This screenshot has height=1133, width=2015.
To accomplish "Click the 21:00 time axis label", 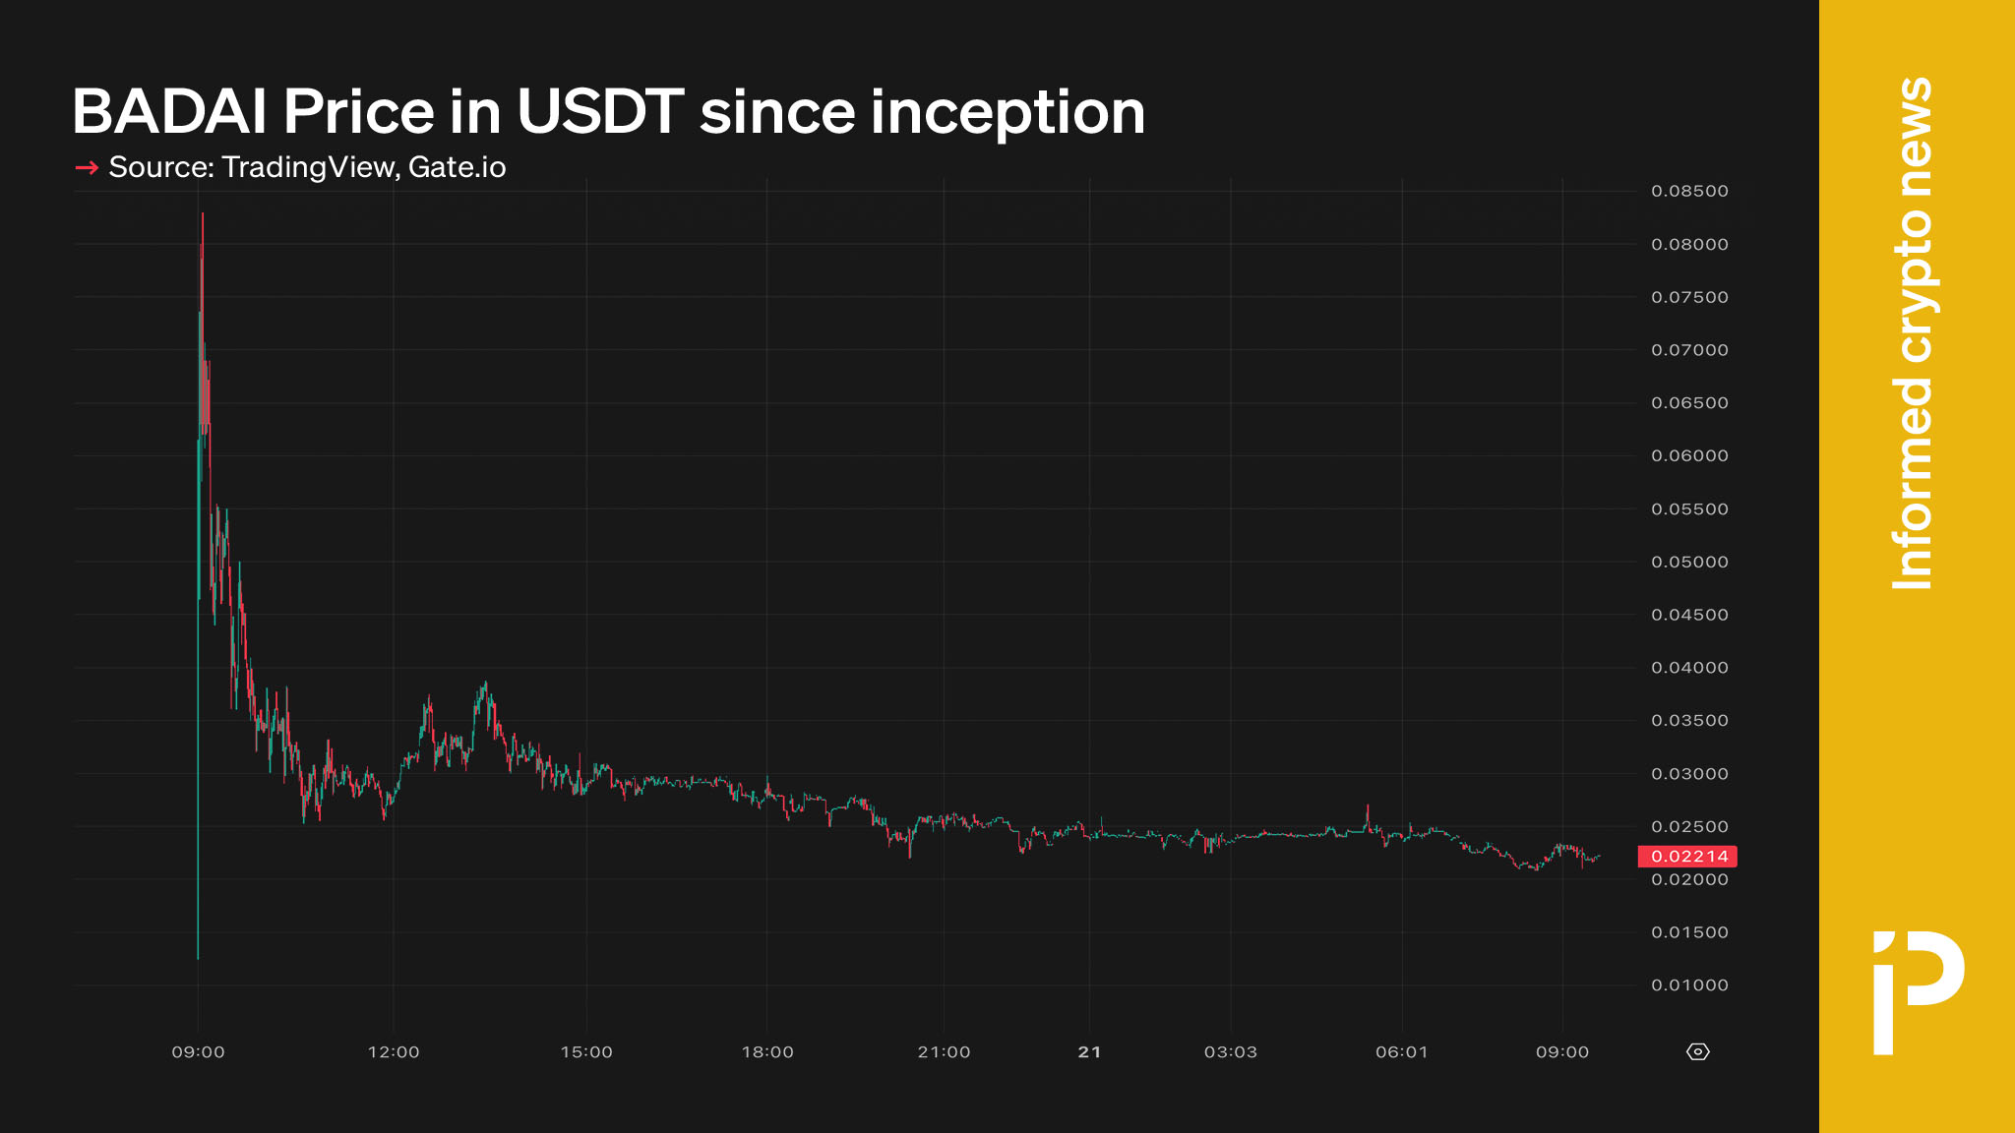I will [944, 1052].
